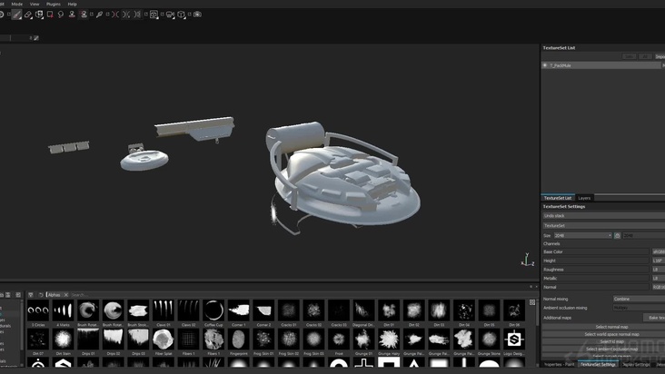Click the viewport XYZ axis gizmo

(527, 260)
